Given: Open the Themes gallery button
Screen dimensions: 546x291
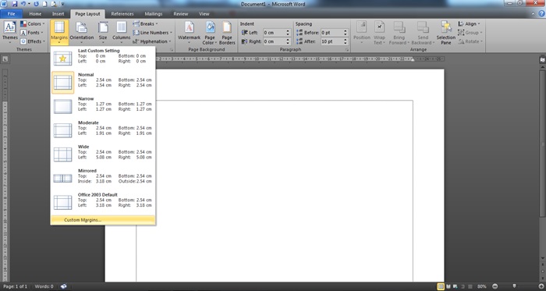Looking at the screenshot, I should coord(9,32).
